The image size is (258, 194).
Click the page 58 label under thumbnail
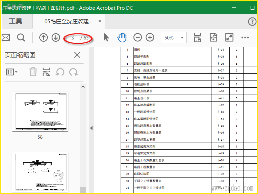click(x=40, y=137)
